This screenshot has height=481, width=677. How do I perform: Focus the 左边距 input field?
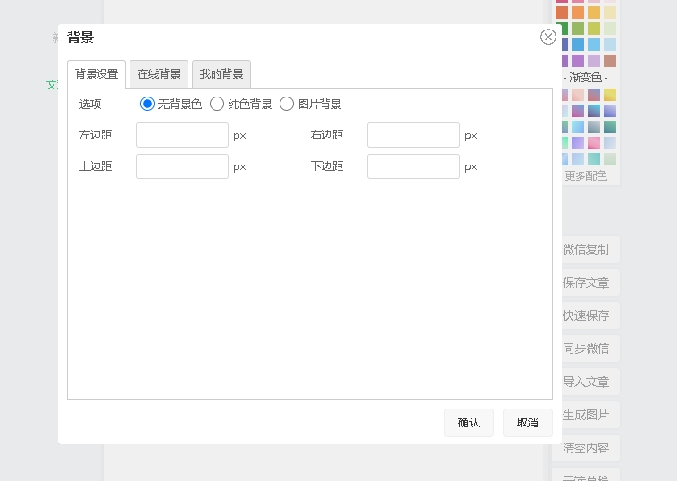[x=182, y=135]
